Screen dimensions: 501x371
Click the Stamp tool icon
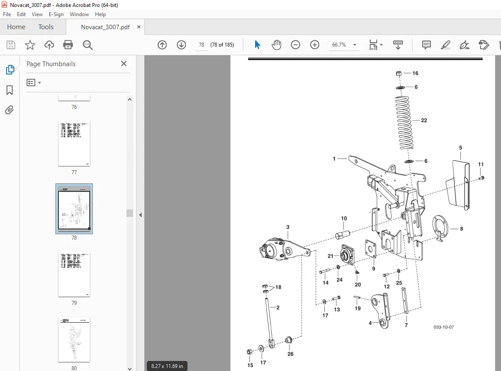484,45
